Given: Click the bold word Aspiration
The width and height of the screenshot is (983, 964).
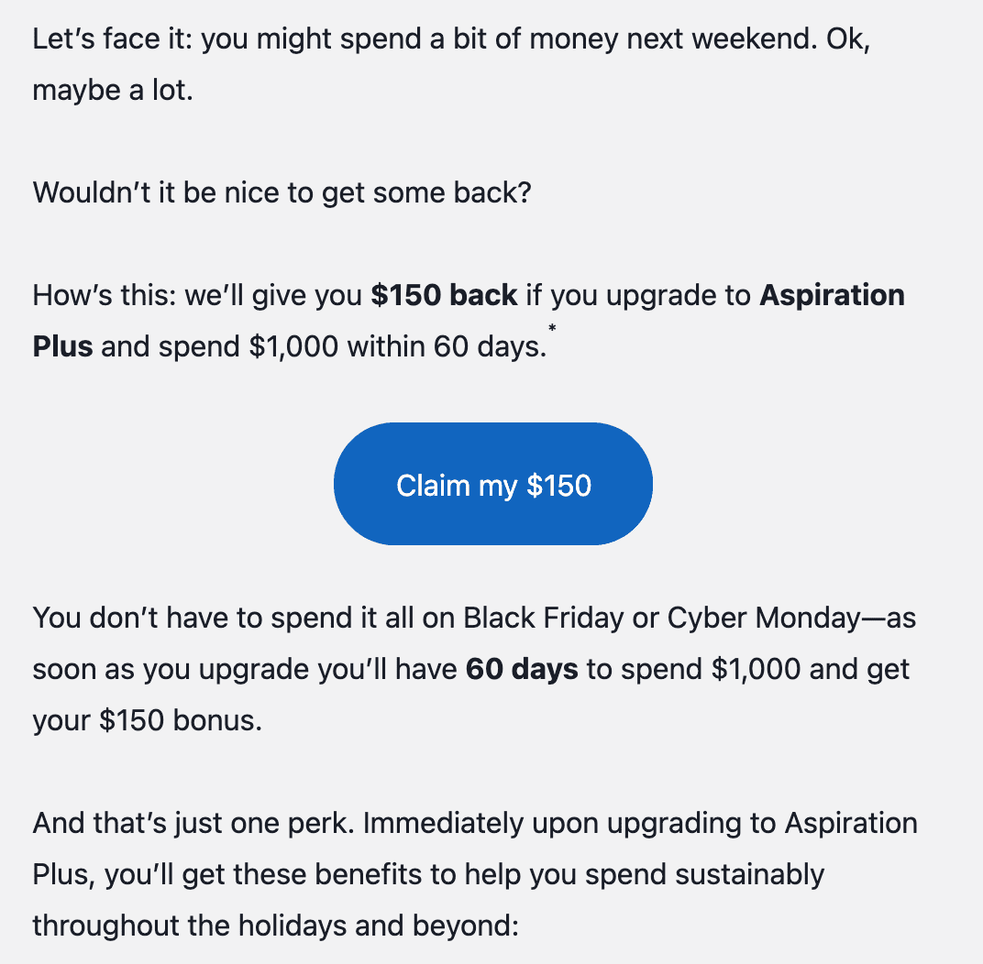Looking at the screenshot, I should coord(832,295).
